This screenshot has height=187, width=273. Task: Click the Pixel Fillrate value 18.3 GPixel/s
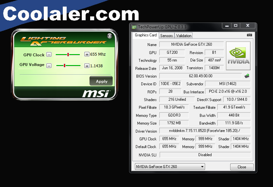click(174, 107)
